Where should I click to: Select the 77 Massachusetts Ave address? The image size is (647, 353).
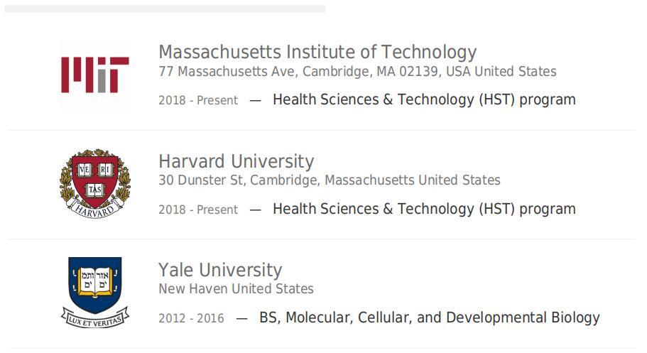pos(357,72)
